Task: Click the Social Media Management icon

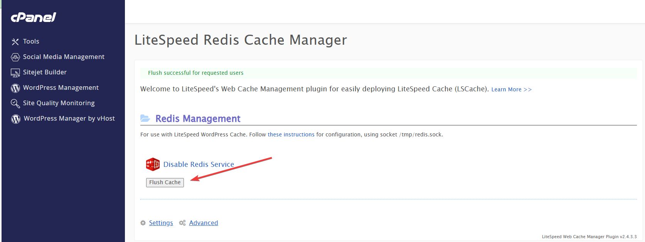Action: 15,57
